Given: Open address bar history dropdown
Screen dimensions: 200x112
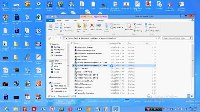Looking at the screenshot, I should click(x=156, y=38).
